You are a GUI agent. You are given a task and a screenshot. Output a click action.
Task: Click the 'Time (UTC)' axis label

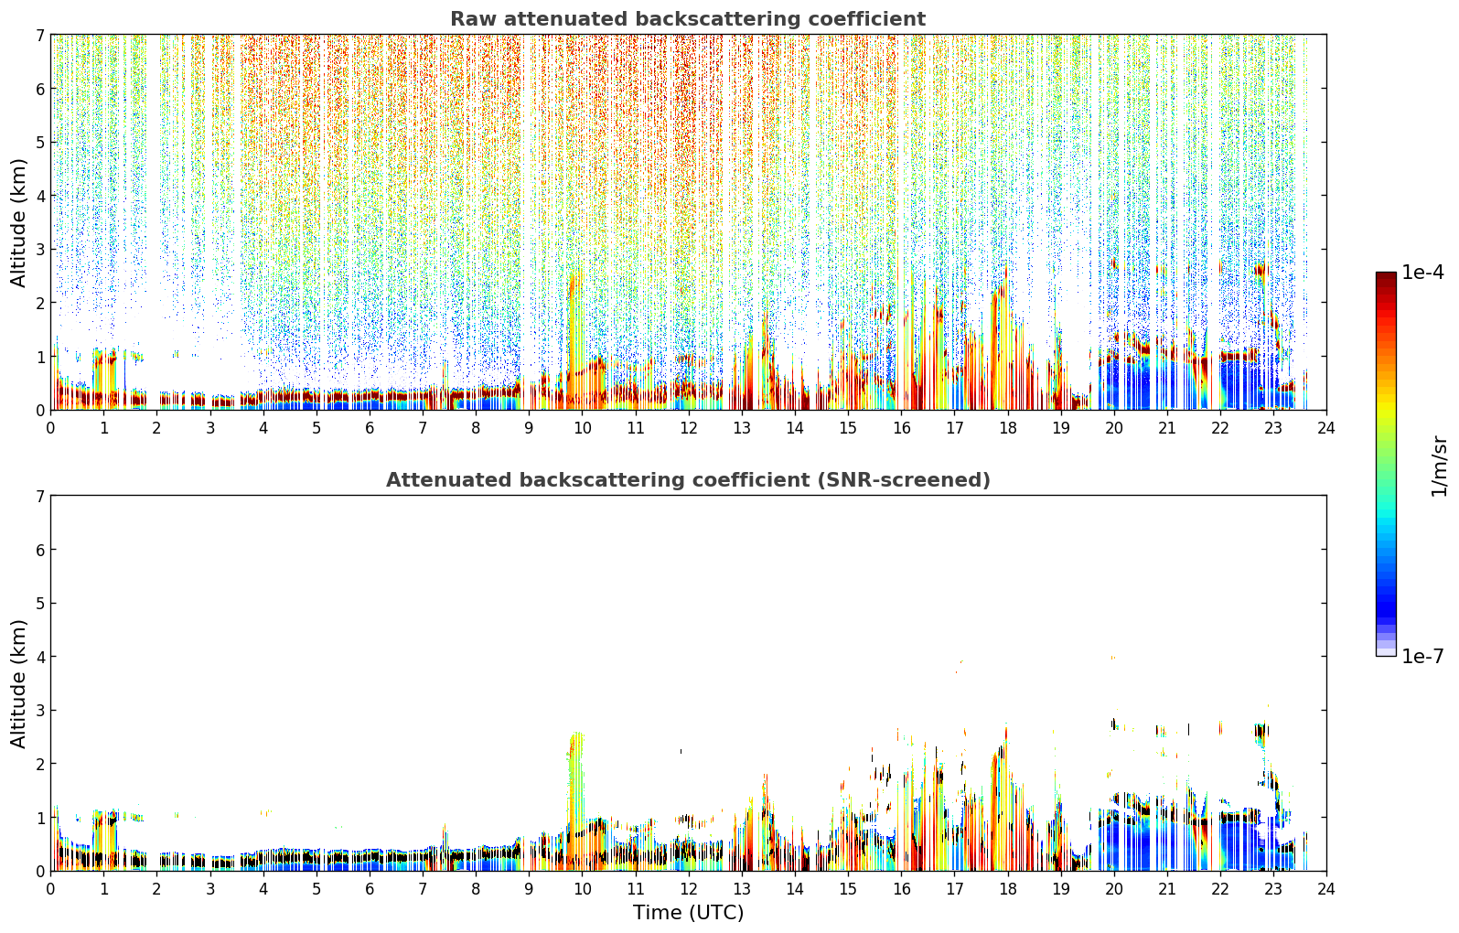click(688, 913)
